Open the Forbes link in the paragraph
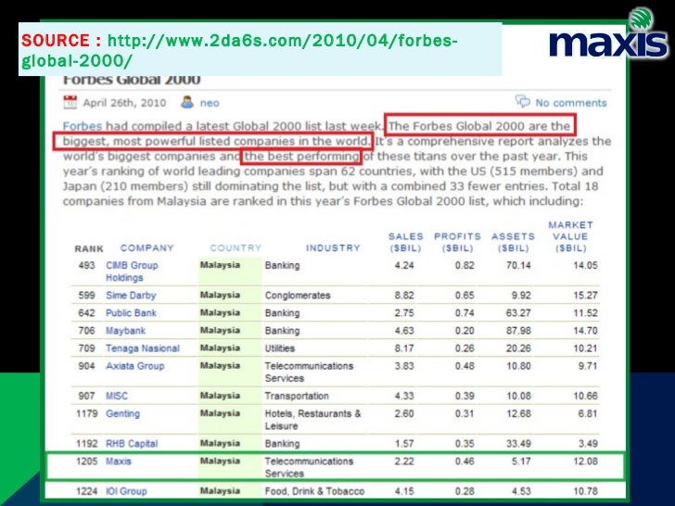This screenshot has width=675, height=506. (83, 126)
